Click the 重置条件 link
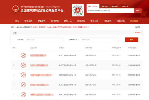This screenshot has width=149, height=100. 138,33
